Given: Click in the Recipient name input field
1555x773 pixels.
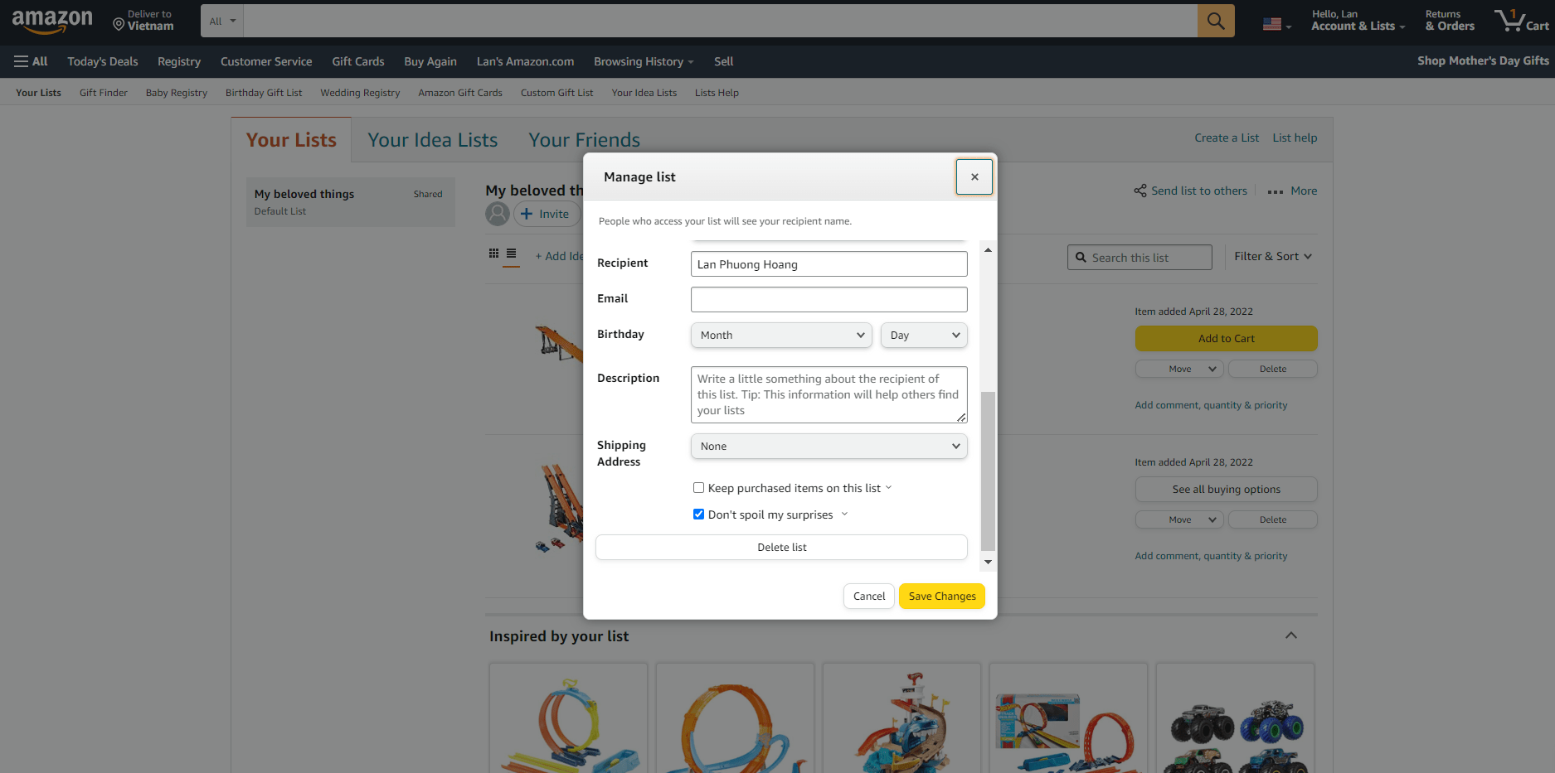Looking at the screenshot, I should pyautogui.click(x=828, y=263).
